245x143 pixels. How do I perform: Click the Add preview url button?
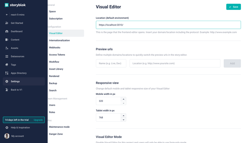click(232, 63)
